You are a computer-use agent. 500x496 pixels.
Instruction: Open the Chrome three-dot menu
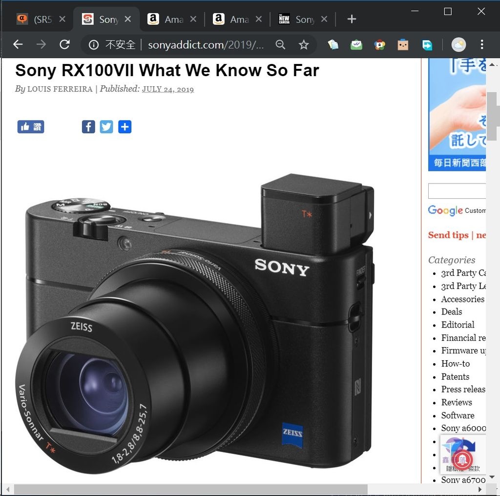[482, 44]
